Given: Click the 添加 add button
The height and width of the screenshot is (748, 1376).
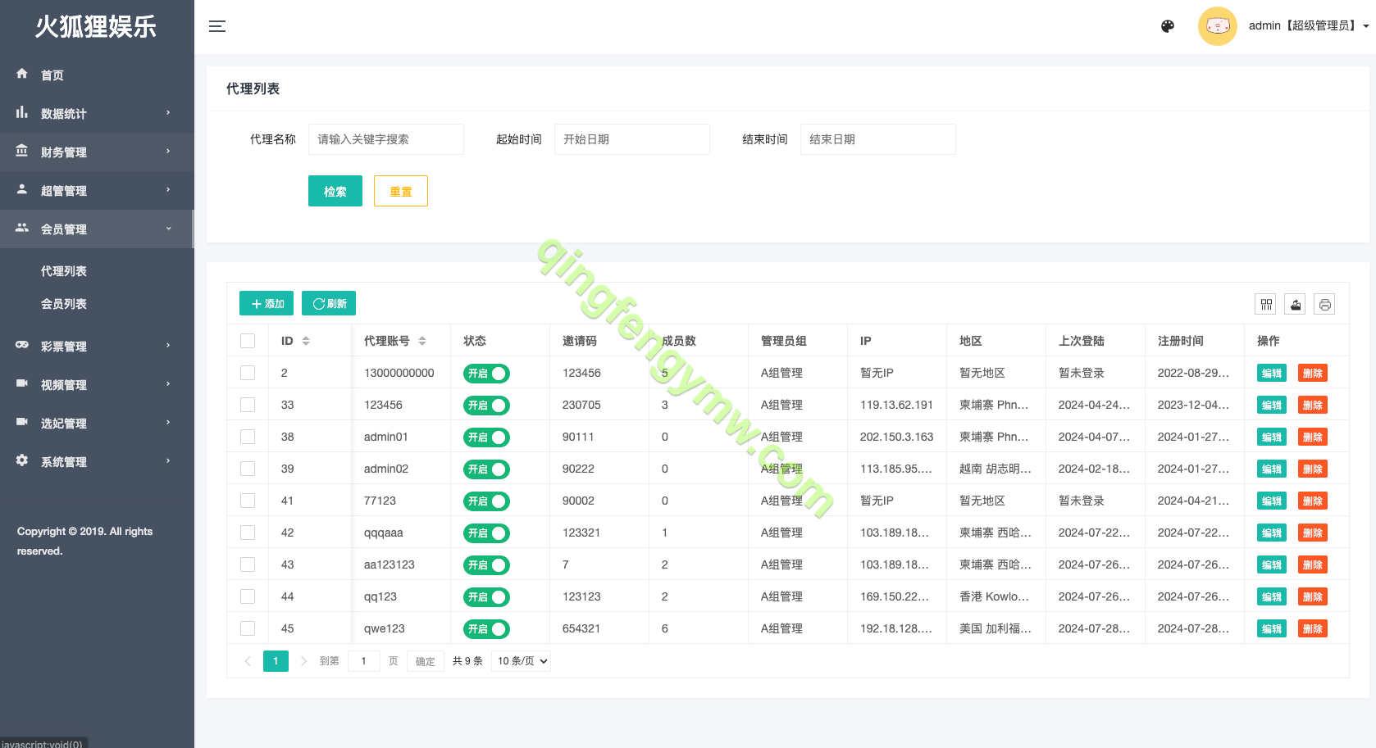Looking at the screenshot, I should 267,304.
